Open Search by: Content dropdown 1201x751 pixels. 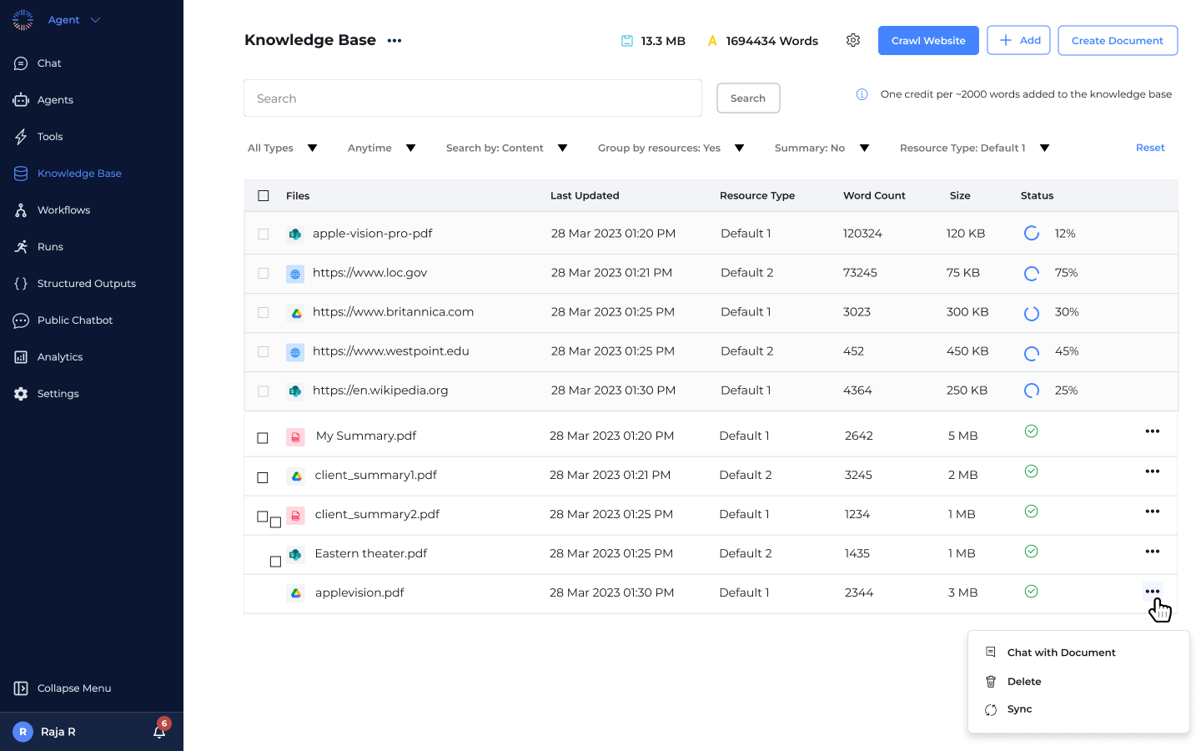(x=507, y=148)
